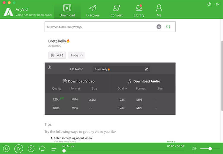Mute audio with the speaker icon
Screen dimensions: 223x154
coord(194,149)
